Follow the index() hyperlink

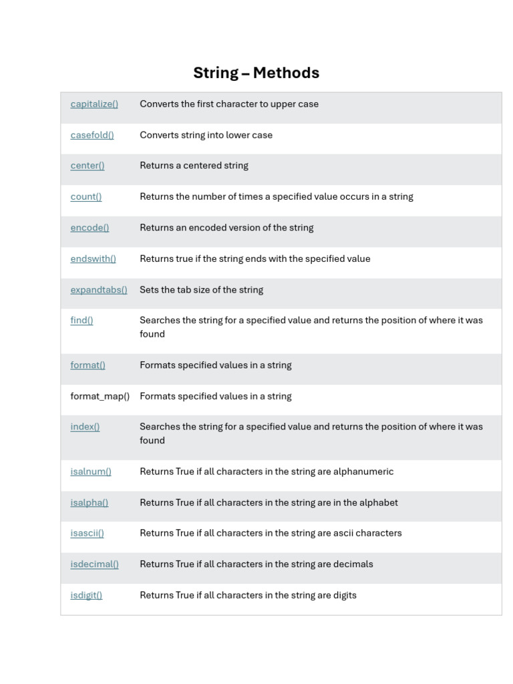coord(85,427)
